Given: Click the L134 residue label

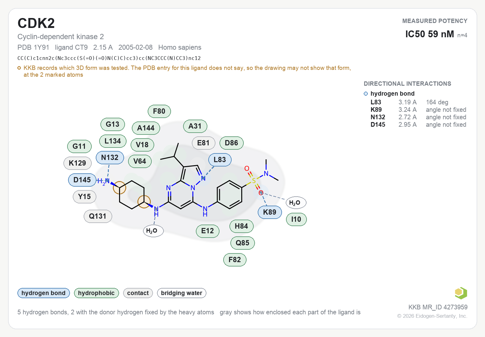Looking at the screenshot, I should point(113,141).
